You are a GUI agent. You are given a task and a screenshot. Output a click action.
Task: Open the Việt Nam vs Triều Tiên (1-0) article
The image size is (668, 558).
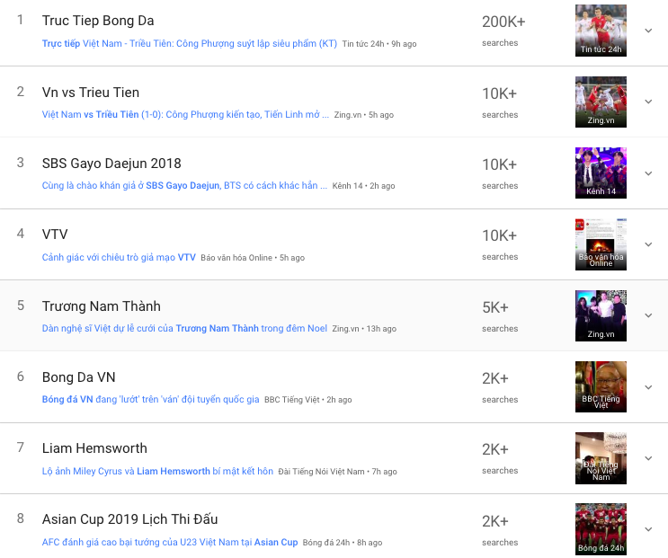185,115
